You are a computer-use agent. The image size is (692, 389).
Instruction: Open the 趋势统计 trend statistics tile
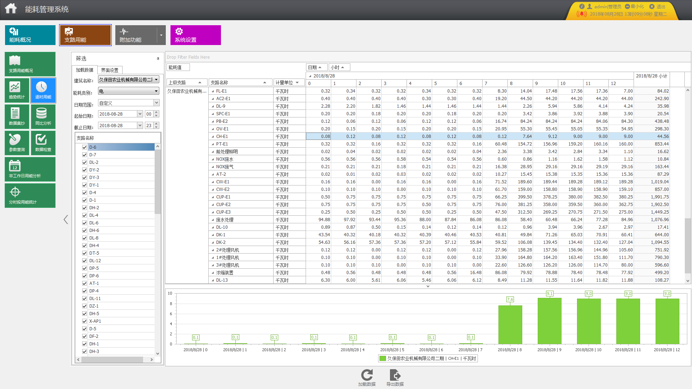point(17,90)
